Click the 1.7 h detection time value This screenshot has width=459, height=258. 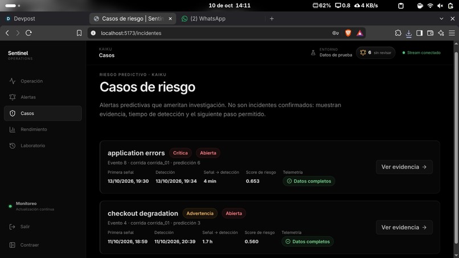tap(207, 241)
